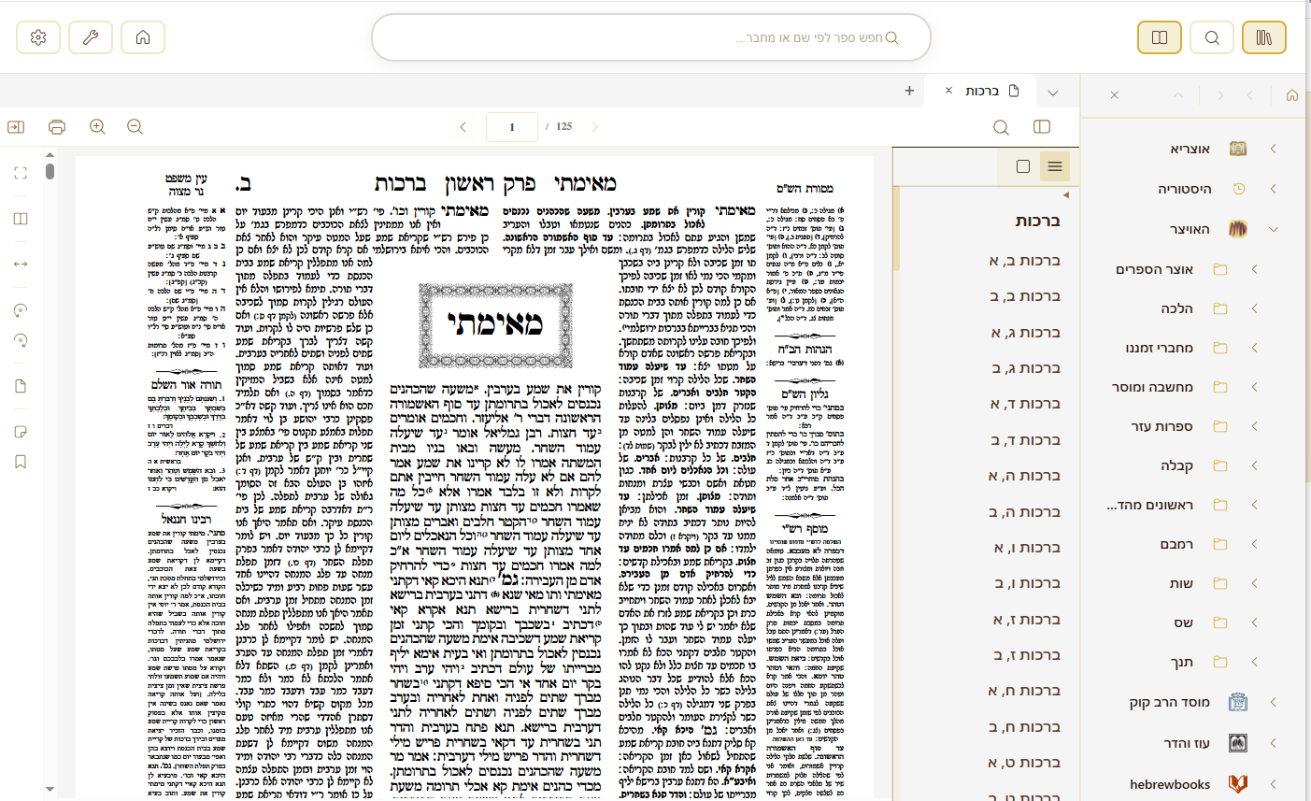This screenshot has width=1311, height=801.
Task: Rotate the page clockwise
Action: coord(20,340)
